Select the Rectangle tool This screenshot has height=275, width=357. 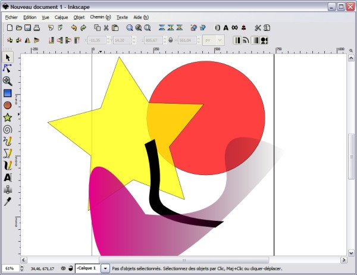tap(8, 93)
